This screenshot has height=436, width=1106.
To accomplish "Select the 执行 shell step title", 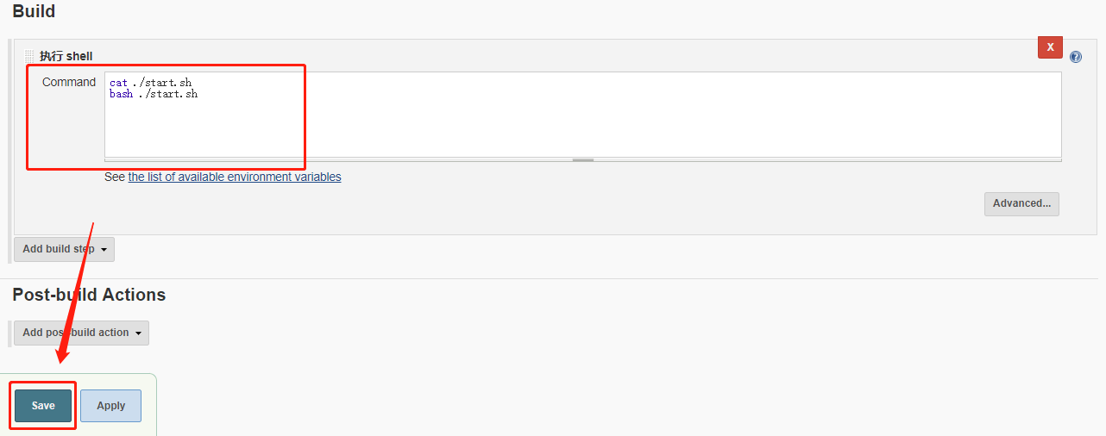I will click(x=66, y=56).
